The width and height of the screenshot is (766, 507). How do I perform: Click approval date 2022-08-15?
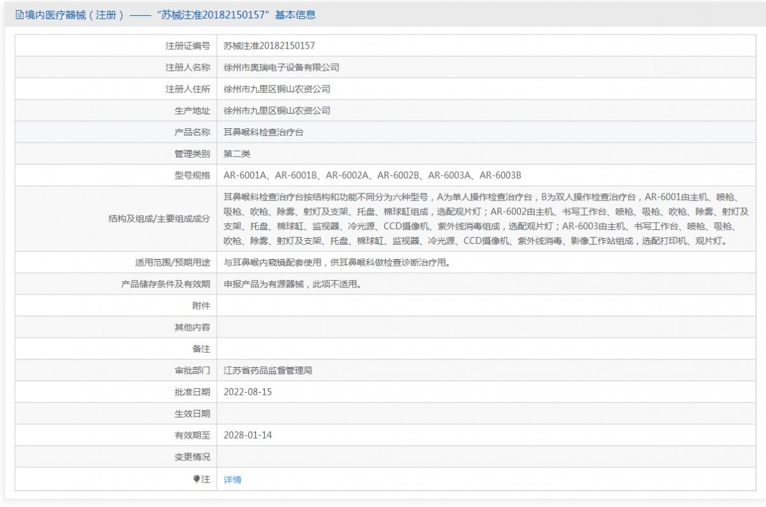point(248,392)
